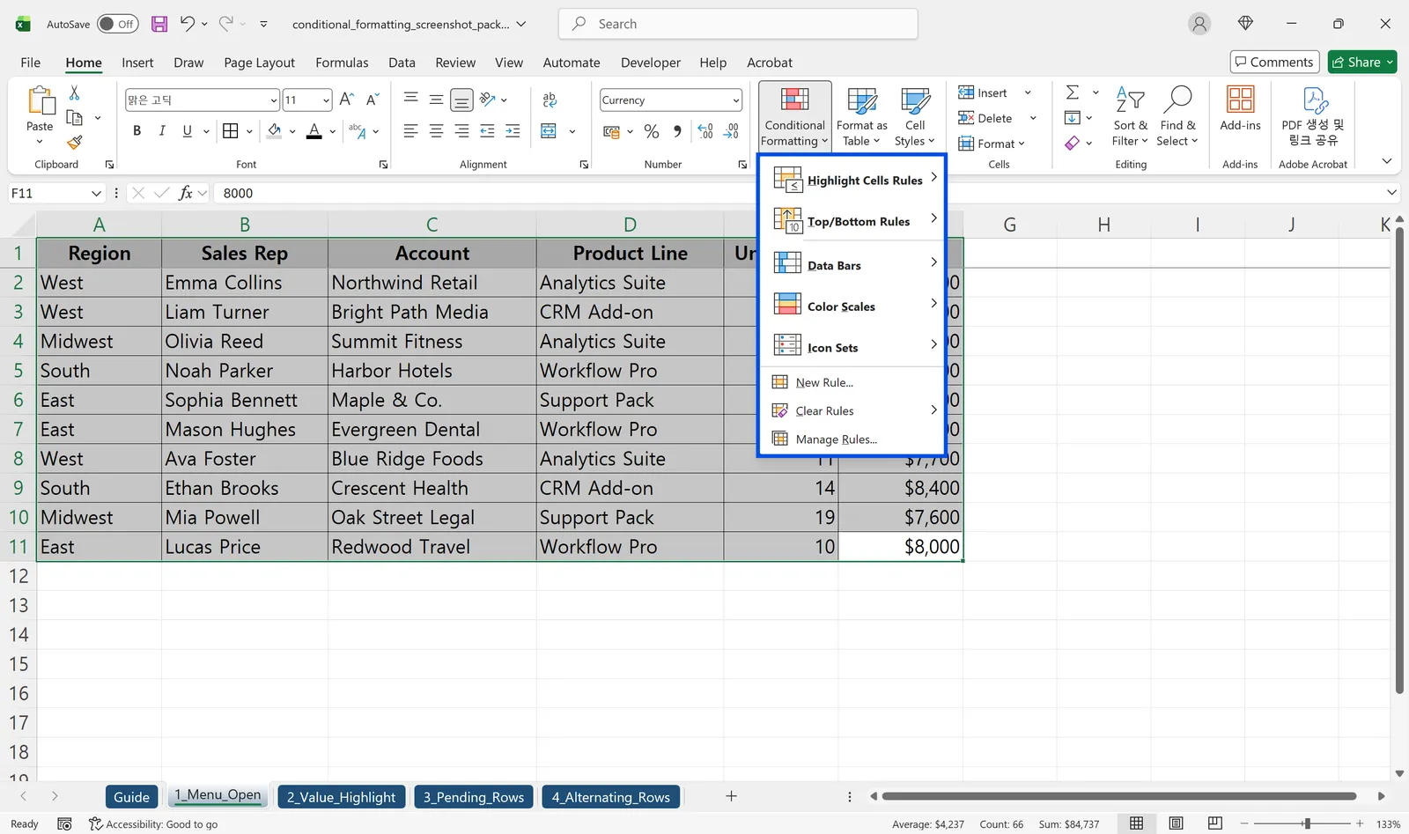1409x834 pixels.
Task: Click the Paste clipboard icon
Action: 41,100
